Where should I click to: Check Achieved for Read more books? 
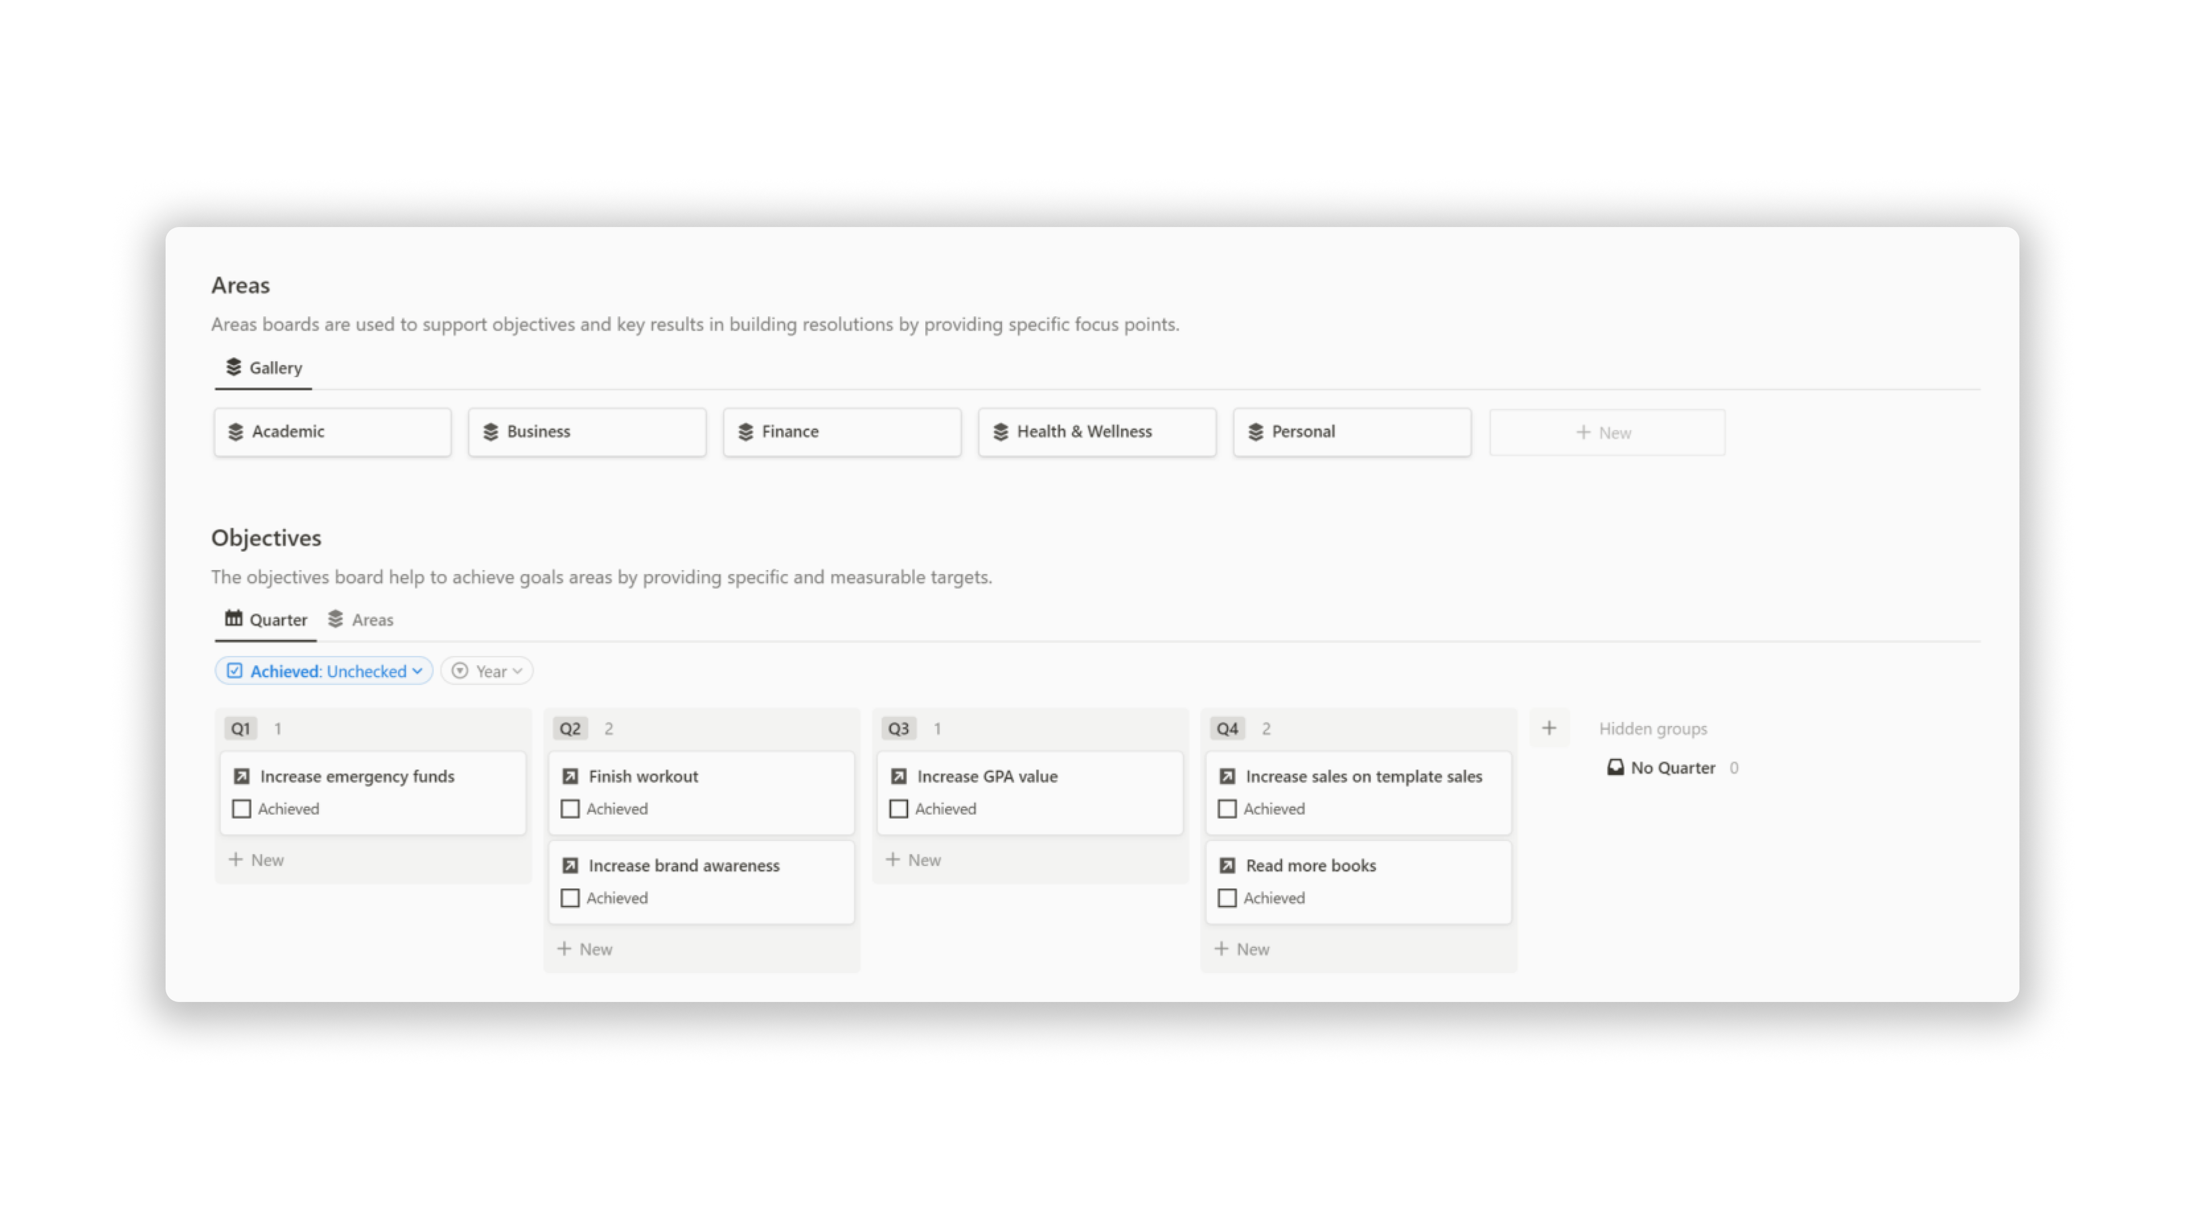[x=1227, y=897]
